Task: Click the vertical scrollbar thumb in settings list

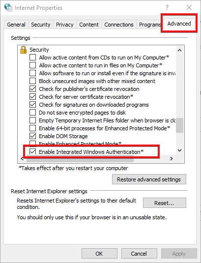Action: [x=179, y=125]
